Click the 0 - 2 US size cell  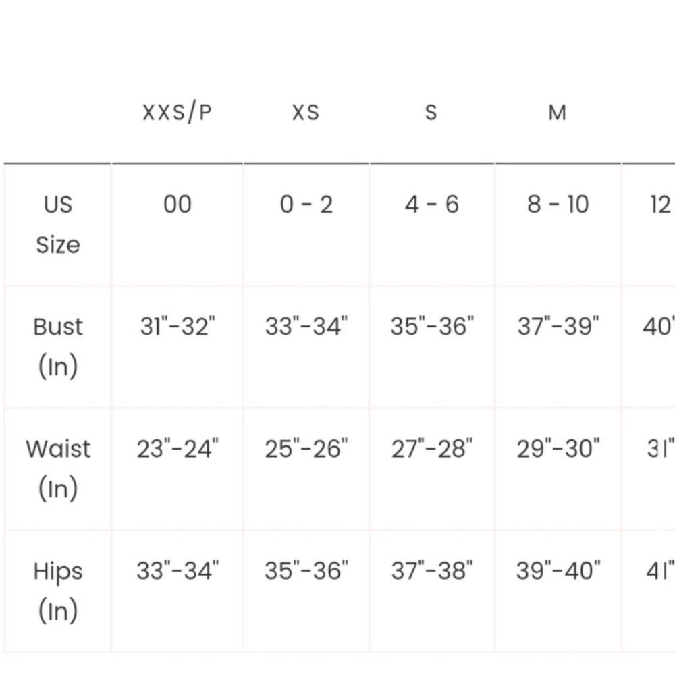point(306,204)
